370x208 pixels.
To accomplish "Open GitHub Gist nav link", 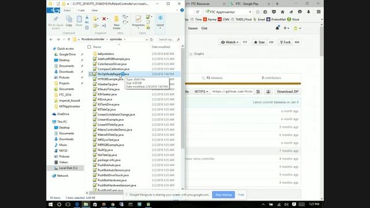I will tap(204, 28).
